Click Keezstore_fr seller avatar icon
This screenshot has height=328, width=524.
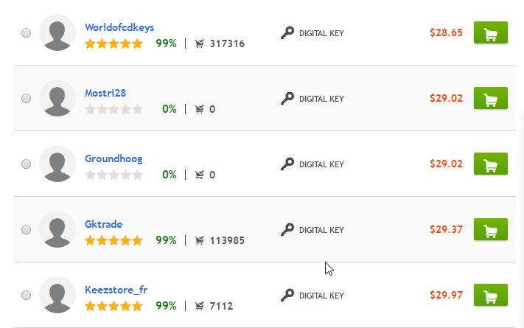[57, 296]
